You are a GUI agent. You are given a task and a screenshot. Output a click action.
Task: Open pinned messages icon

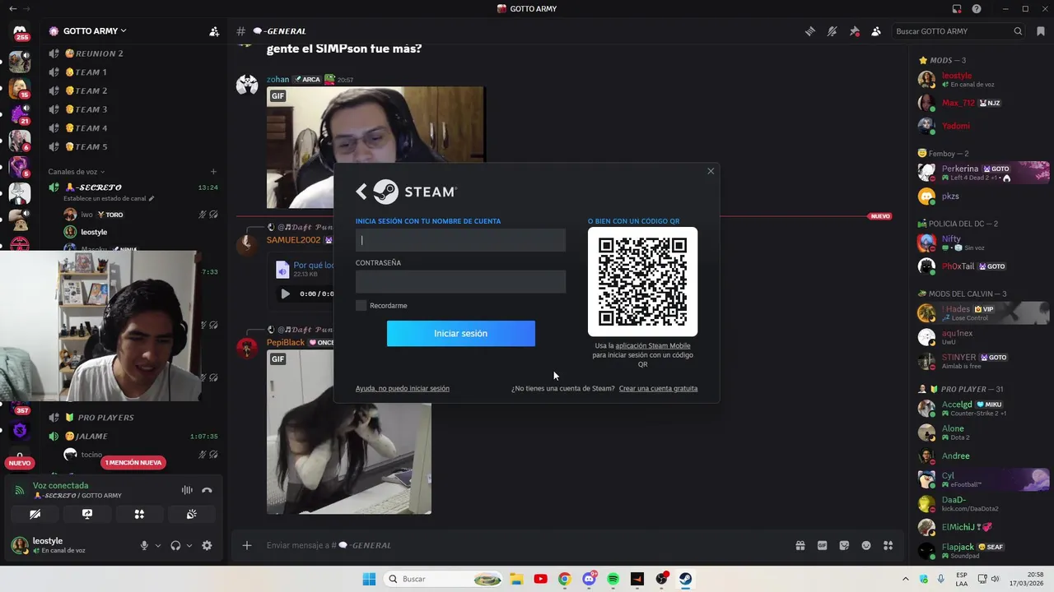pos(855,31)
